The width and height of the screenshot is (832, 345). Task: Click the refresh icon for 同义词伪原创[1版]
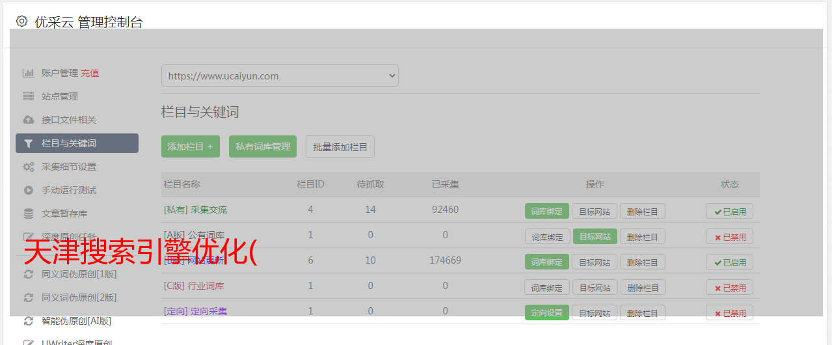[x=29, y=274]
